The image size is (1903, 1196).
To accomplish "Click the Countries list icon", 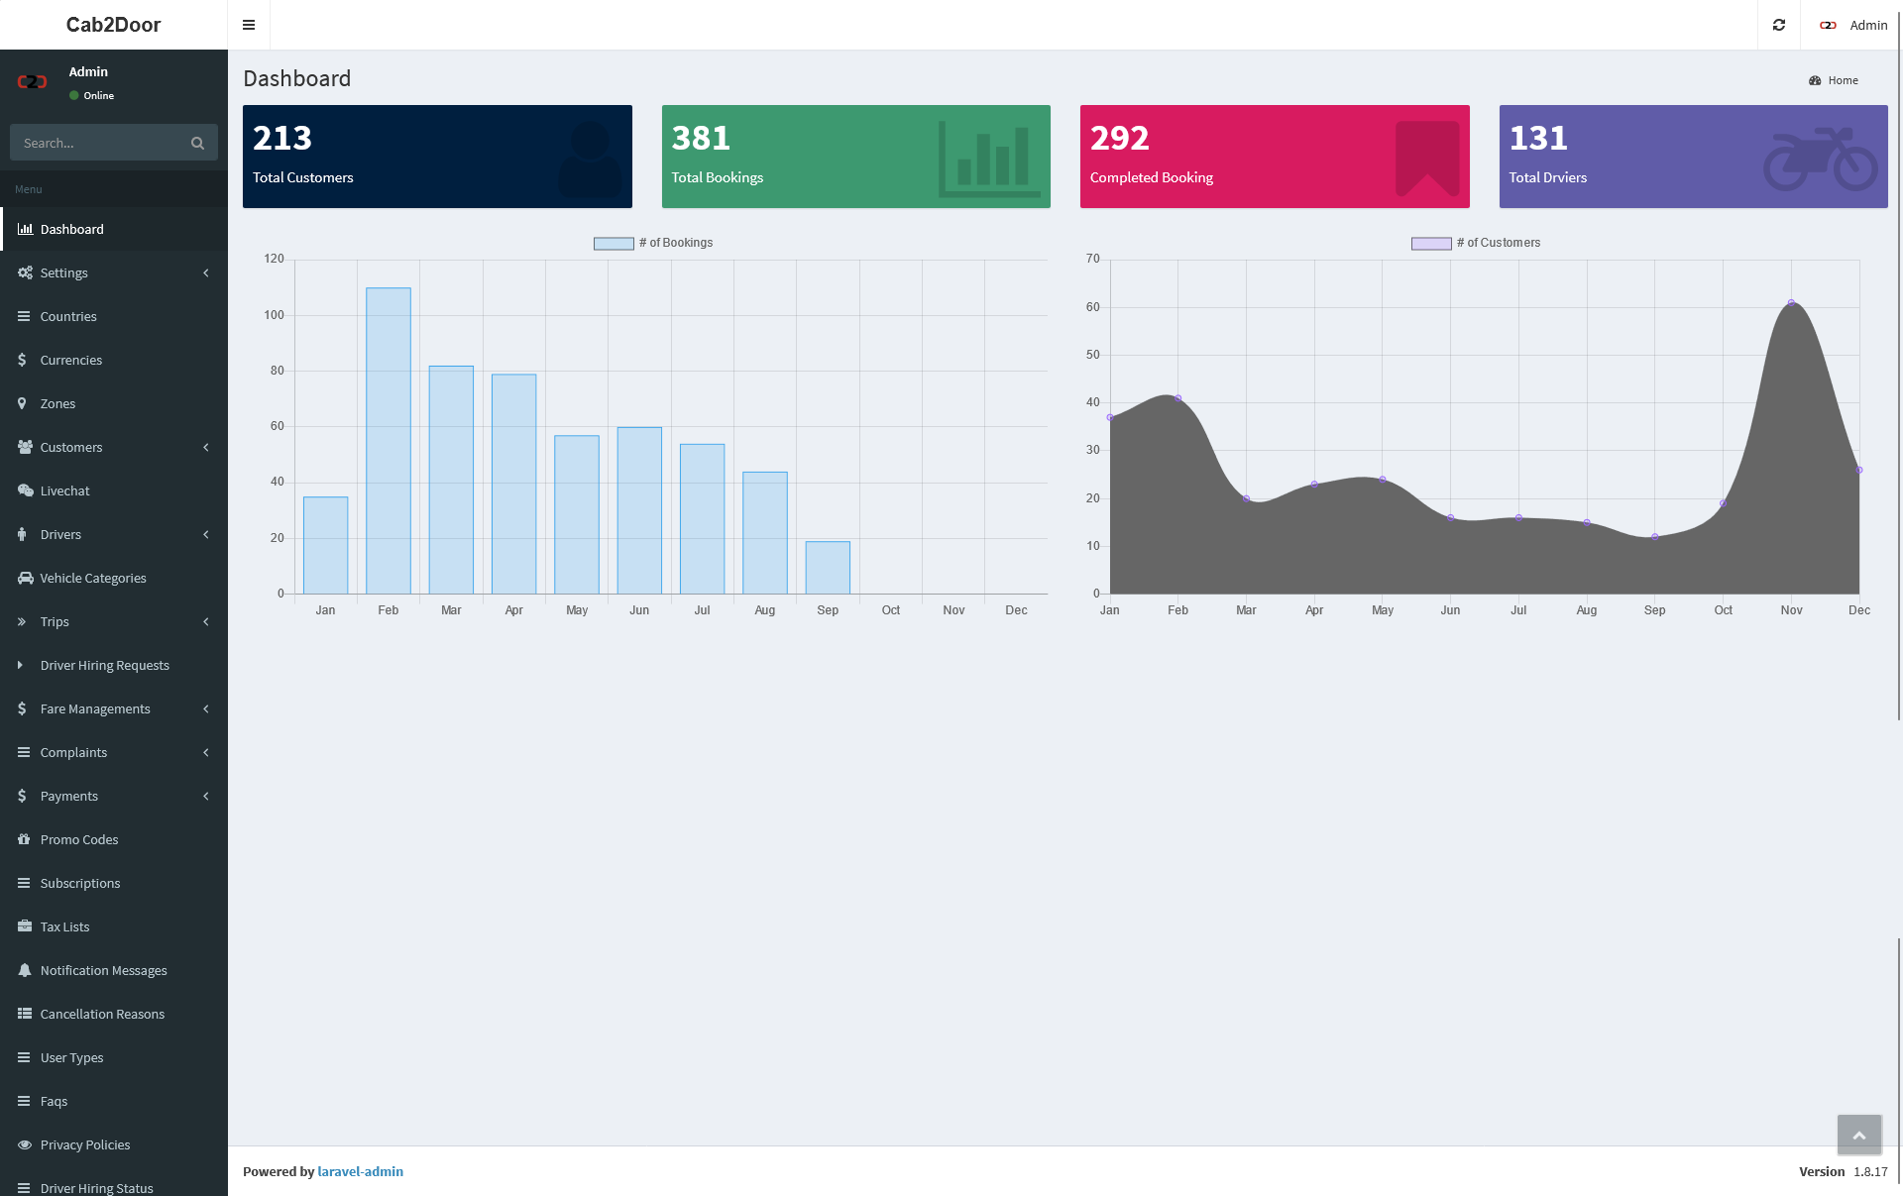I will pos(24,316).
